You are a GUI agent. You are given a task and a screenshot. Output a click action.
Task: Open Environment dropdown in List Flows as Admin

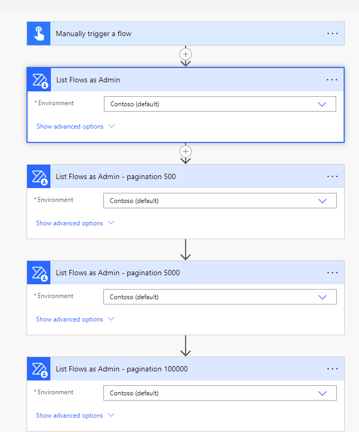point(322,104)
